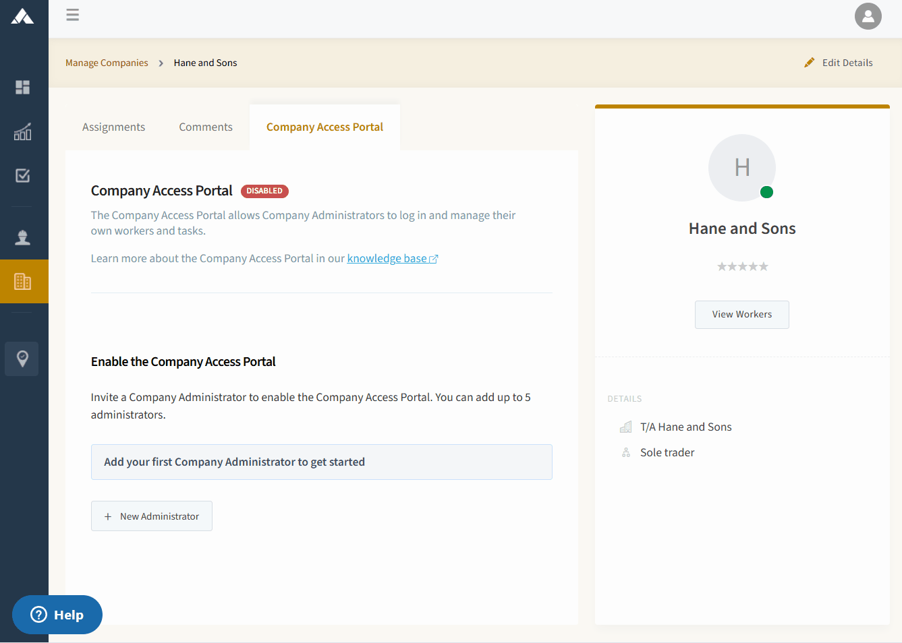Select the Company Access Portal tab
The width and height of the screenshot is (902, 643).
coord(325,127)
